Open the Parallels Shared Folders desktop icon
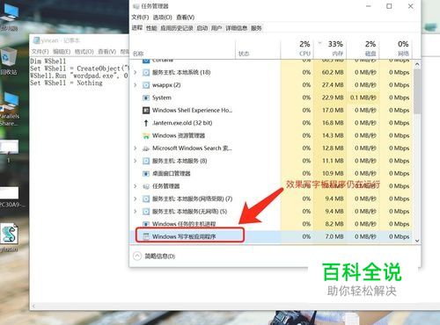The width and height of the screenshot is (440, 325). coord(10,109)
